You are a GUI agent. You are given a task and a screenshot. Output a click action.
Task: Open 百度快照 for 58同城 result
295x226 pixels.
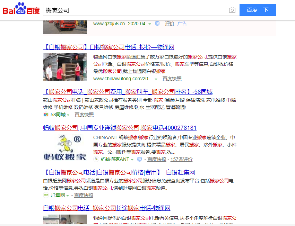(84, 115)
